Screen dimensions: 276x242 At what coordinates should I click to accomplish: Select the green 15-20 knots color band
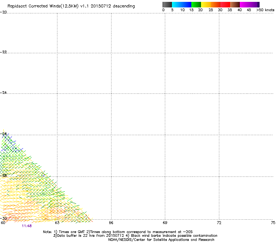pyautogui.click(x=196, y=4)
